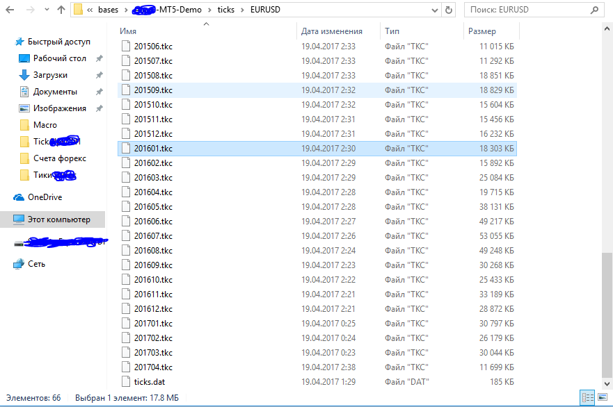
Task: Click pin icon next to Документы
Action: coord(99,92)
